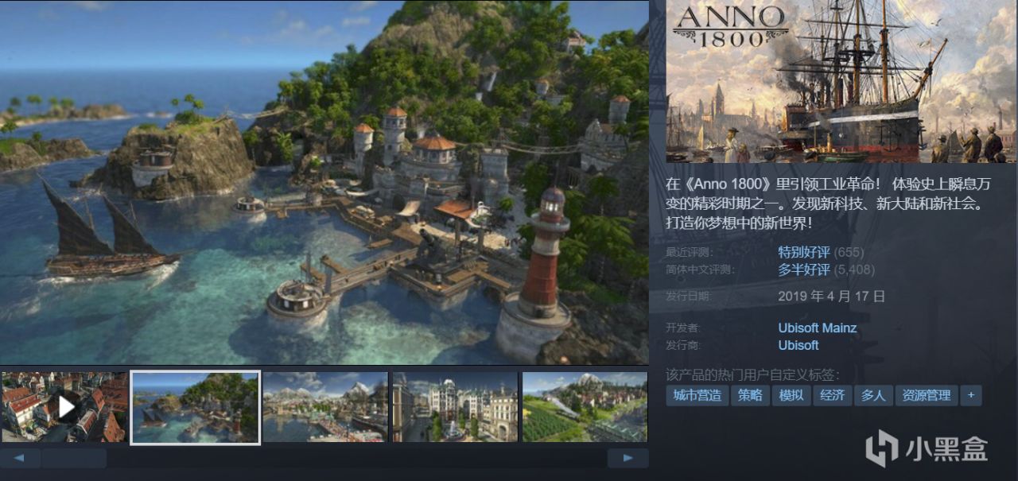Select the 资源管理 tag
This screenshot has width=1018, height=481.
coord(927,395)
